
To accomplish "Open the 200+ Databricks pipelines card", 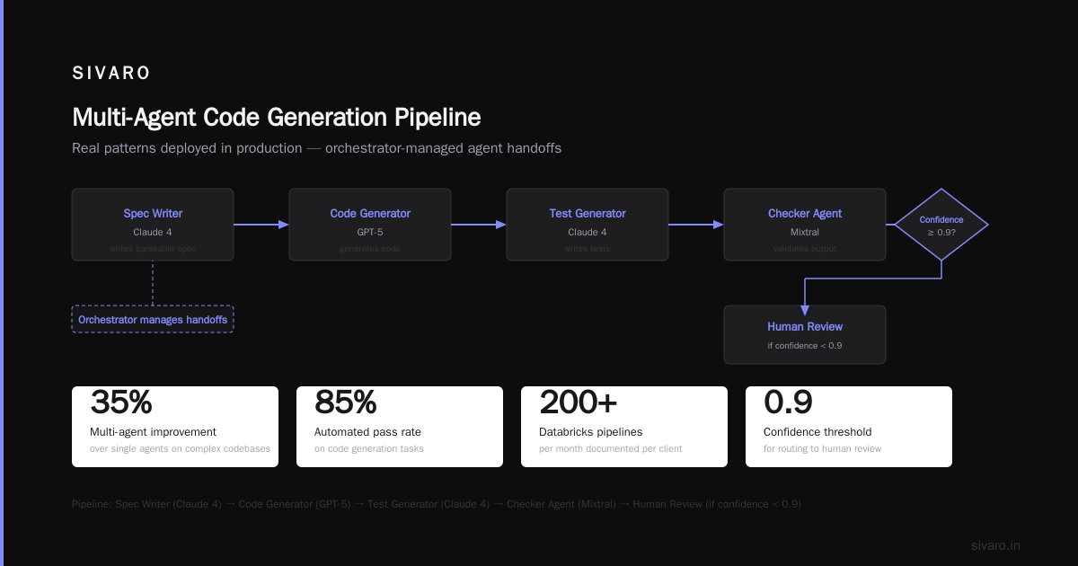I will (624, 427).
